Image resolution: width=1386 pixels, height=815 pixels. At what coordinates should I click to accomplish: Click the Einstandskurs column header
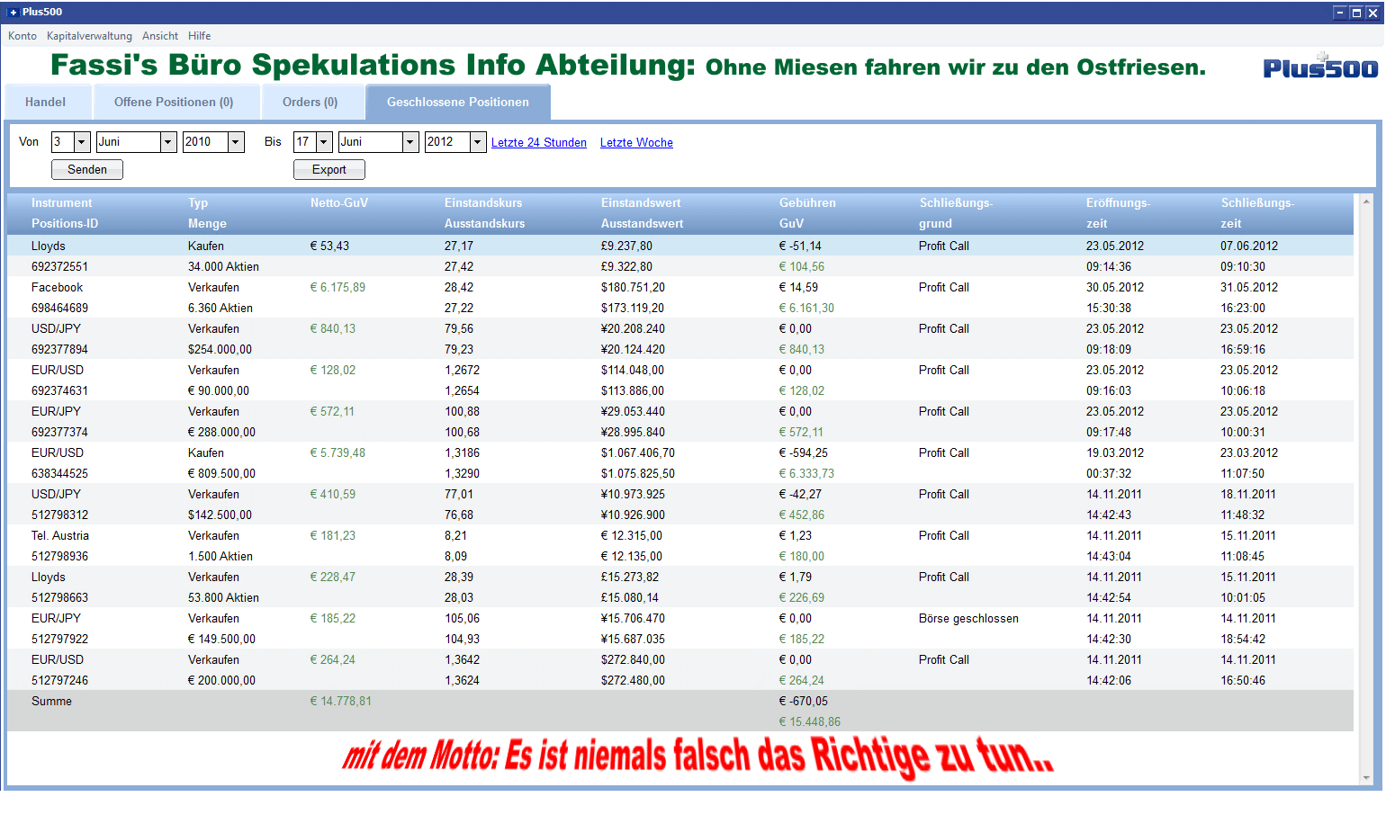(483, 203)
